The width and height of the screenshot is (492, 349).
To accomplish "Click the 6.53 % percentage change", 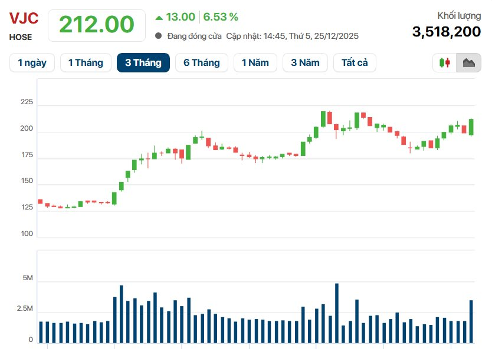I will pyautogui.click(x=221, y=16).
